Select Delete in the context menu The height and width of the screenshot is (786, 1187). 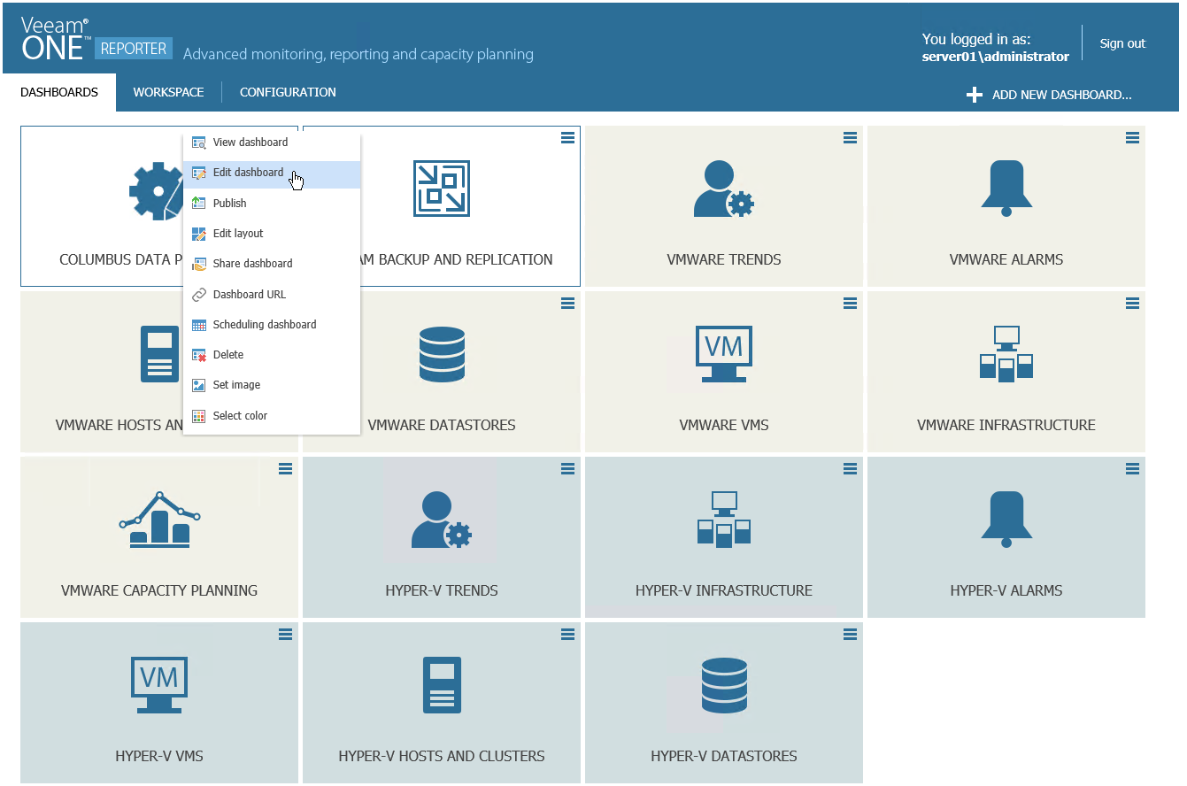click(x=272, y=355)
